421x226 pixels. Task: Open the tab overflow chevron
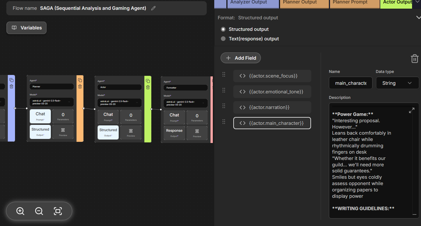click(x=417, y=2)
